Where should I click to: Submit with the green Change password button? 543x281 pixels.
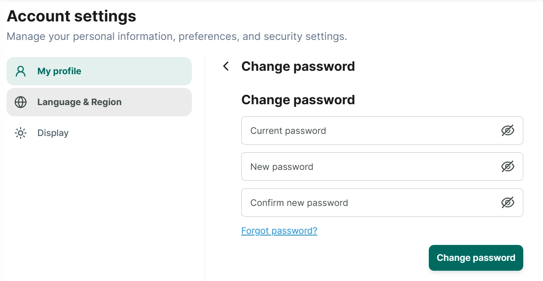[476, 258]
